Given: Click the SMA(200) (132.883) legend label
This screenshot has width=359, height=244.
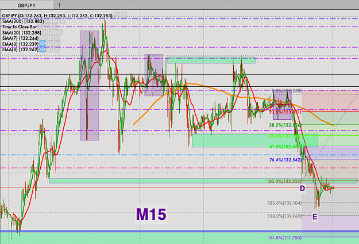Looking at the screenshot, I should 23,21.
